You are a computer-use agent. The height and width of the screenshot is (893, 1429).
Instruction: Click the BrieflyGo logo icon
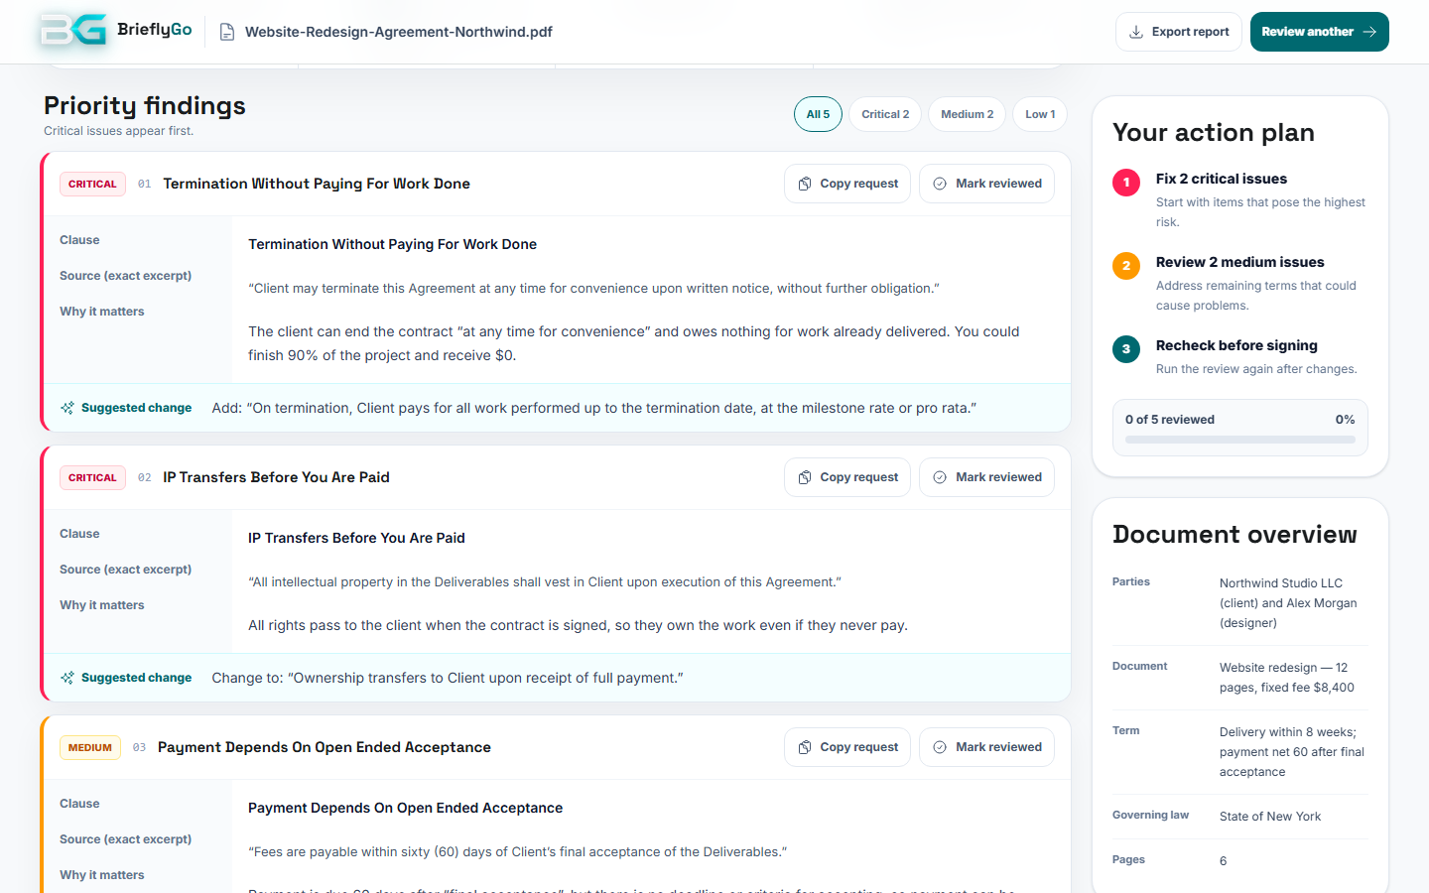(73, 31)
